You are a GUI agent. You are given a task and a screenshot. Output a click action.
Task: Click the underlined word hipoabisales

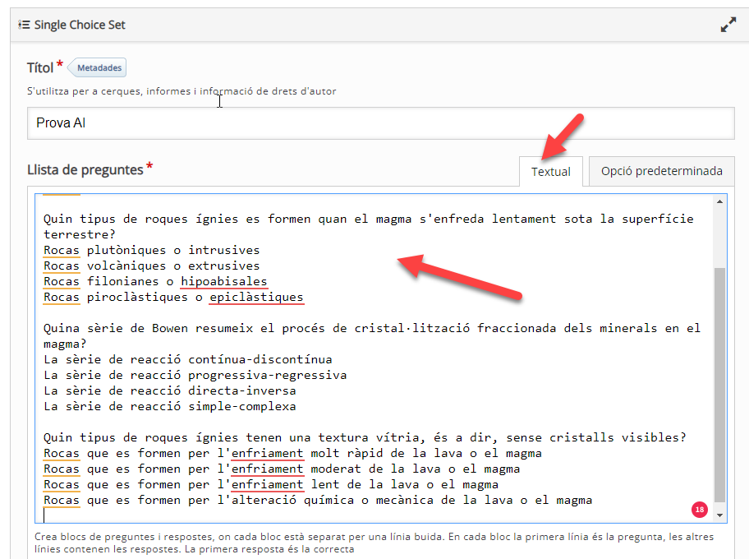click(223, 282)
